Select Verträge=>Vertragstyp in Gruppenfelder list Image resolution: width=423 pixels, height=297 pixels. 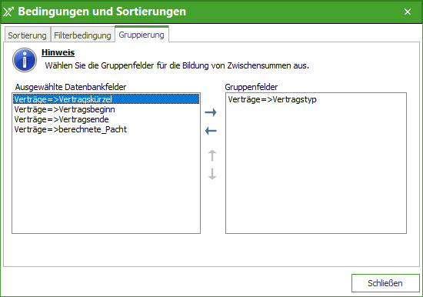pos(316,99)
